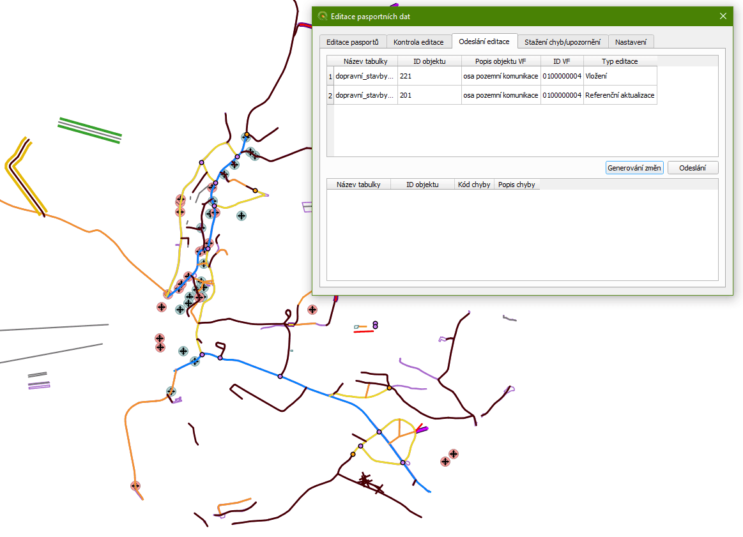This screenshot has width=743, height=537.
Task: Click the Vložení edit type cell
Action: [x=620, y=76]
